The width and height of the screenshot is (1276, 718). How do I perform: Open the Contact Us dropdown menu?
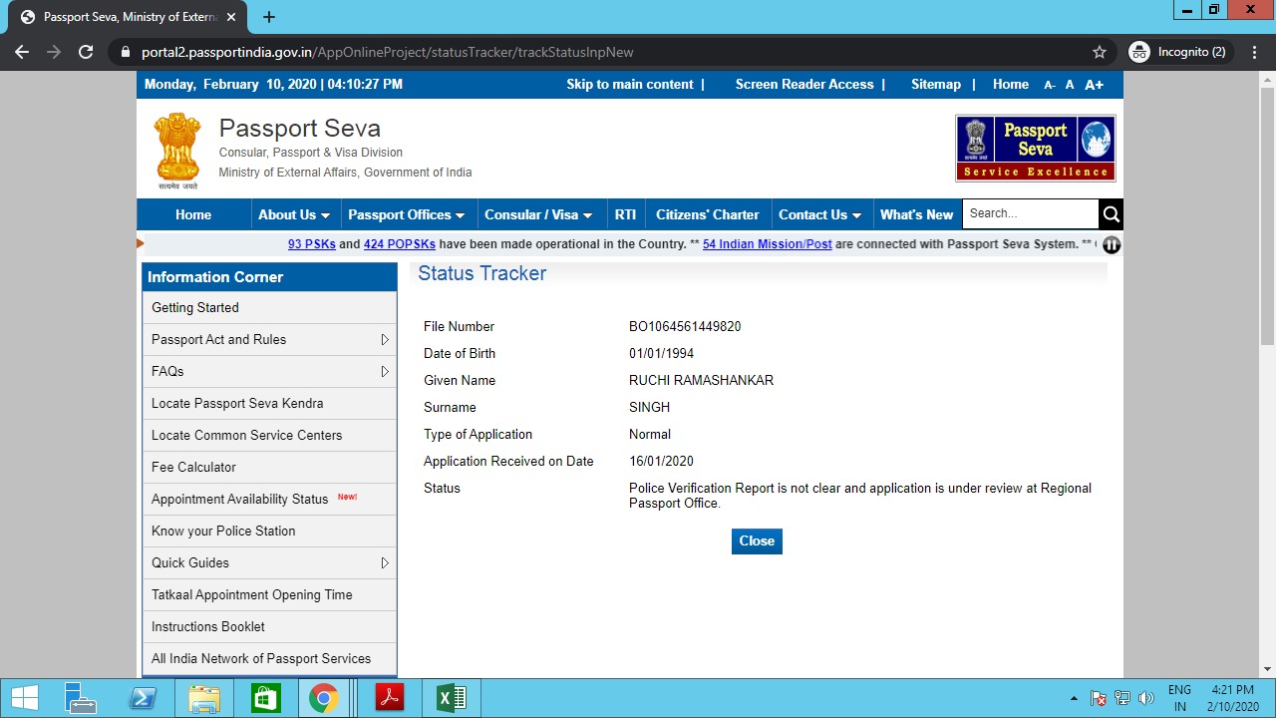pyautogui.click(x=819, y=214)
